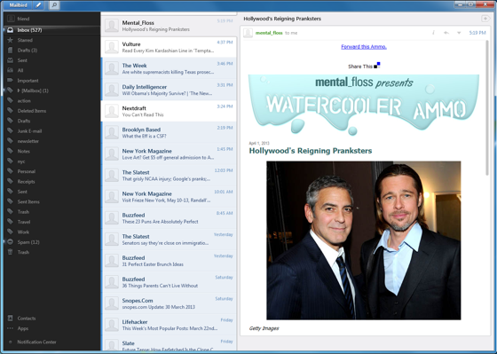Click the Starred star icon

10,40
